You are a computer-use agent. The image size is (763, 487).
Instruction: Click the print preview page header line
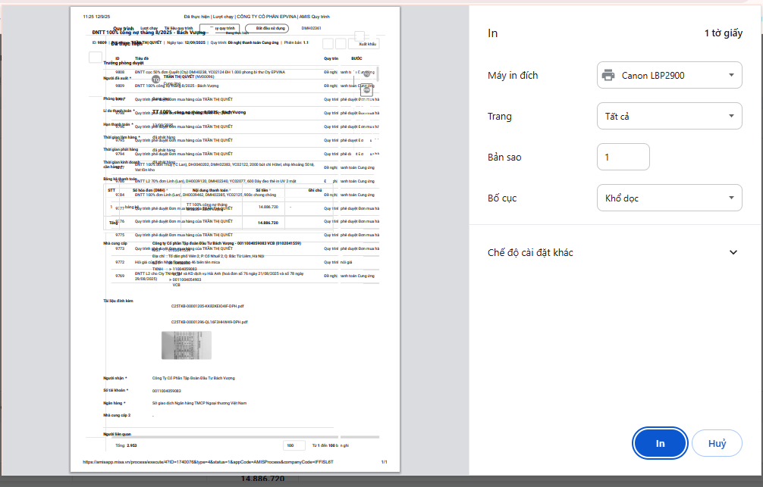click(256, 17)
